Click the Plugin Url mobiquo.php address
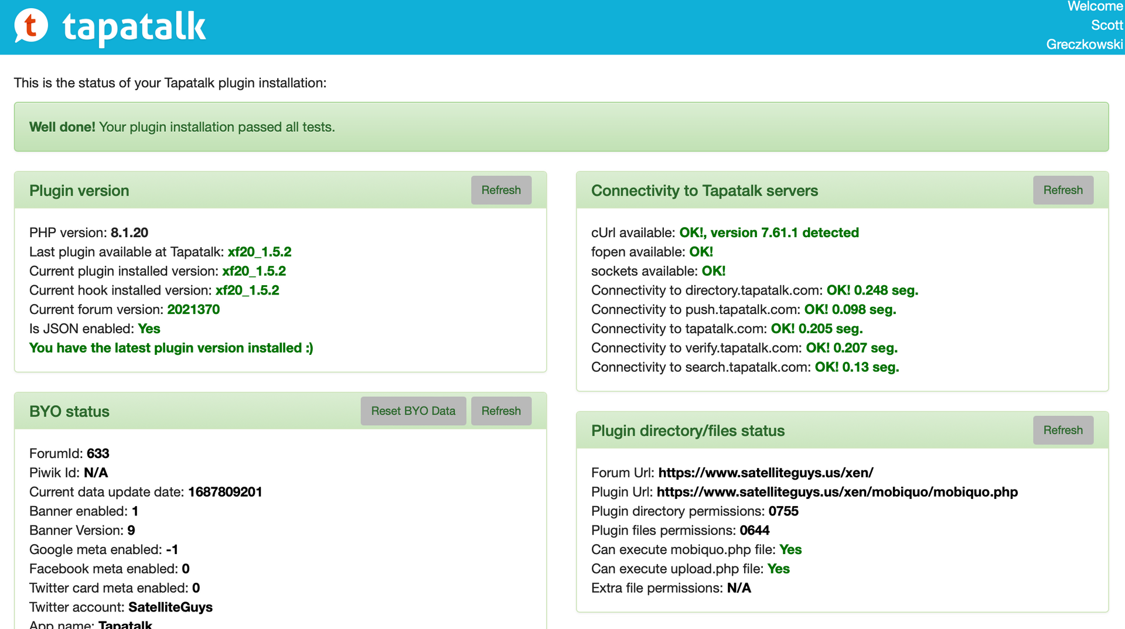Screen dimensions: 1125x629 pos(837,492)
